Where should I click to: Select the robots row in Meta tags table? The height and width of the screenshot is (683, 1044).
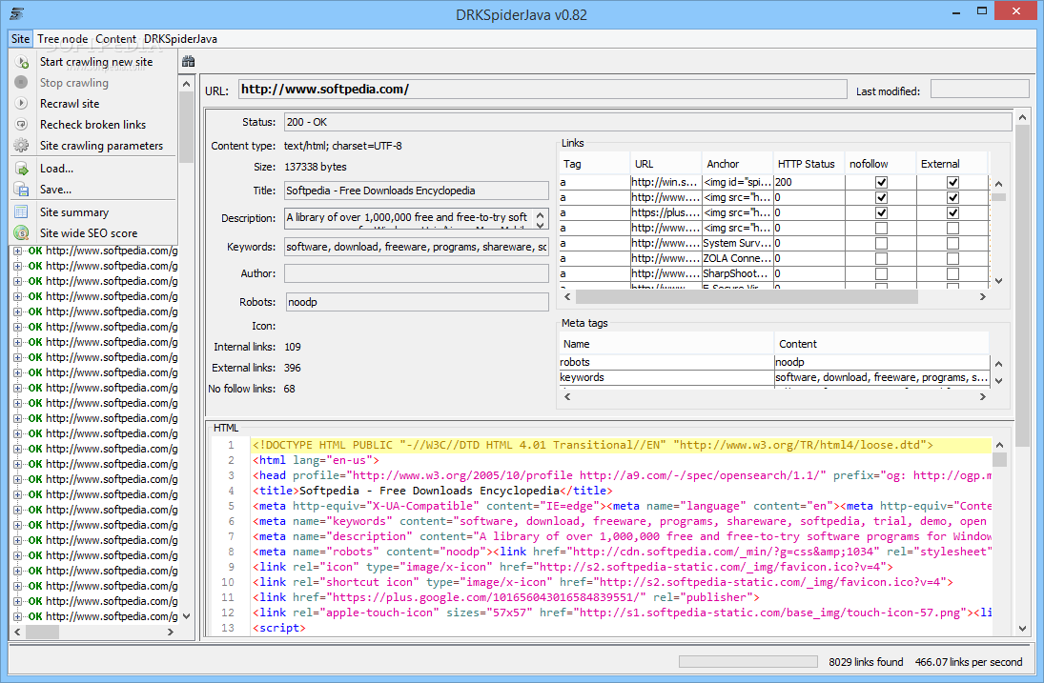pyautogui.click(x=773, y=362)
